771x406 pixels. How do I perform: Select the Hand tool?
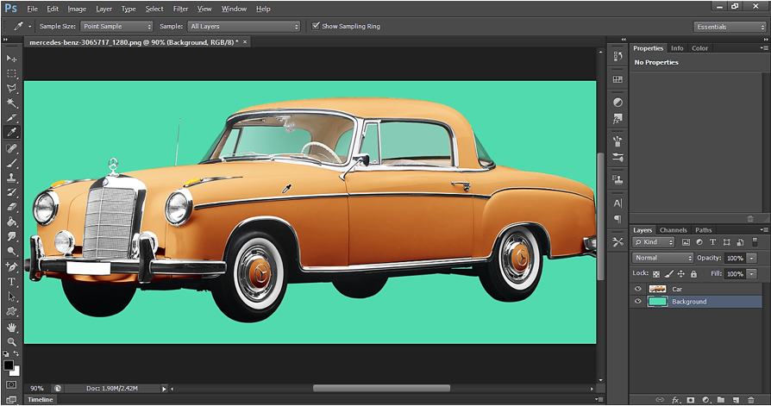[11, 328]
